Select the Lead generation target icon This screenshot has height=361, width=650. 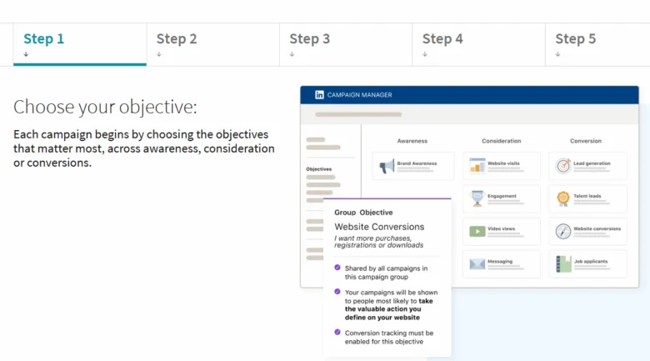coord(563,166)
